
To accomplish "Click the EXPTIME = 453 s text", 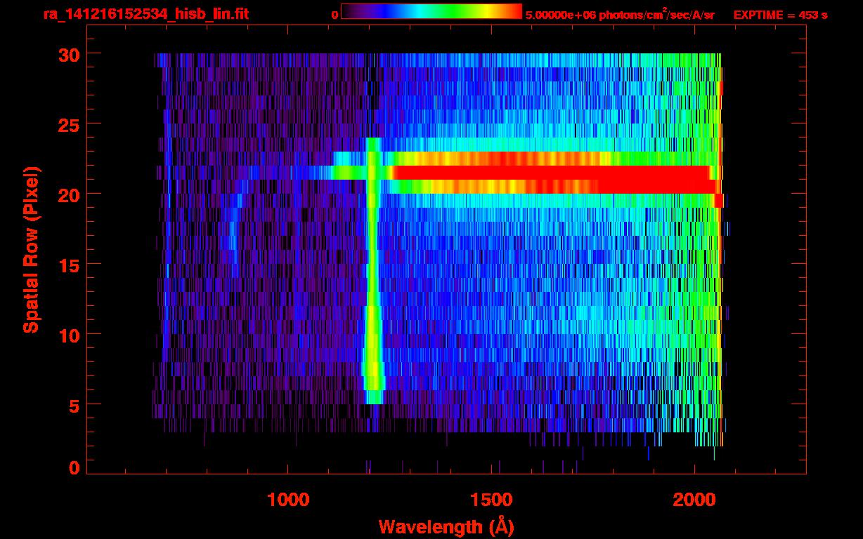I will coord(780,15).
